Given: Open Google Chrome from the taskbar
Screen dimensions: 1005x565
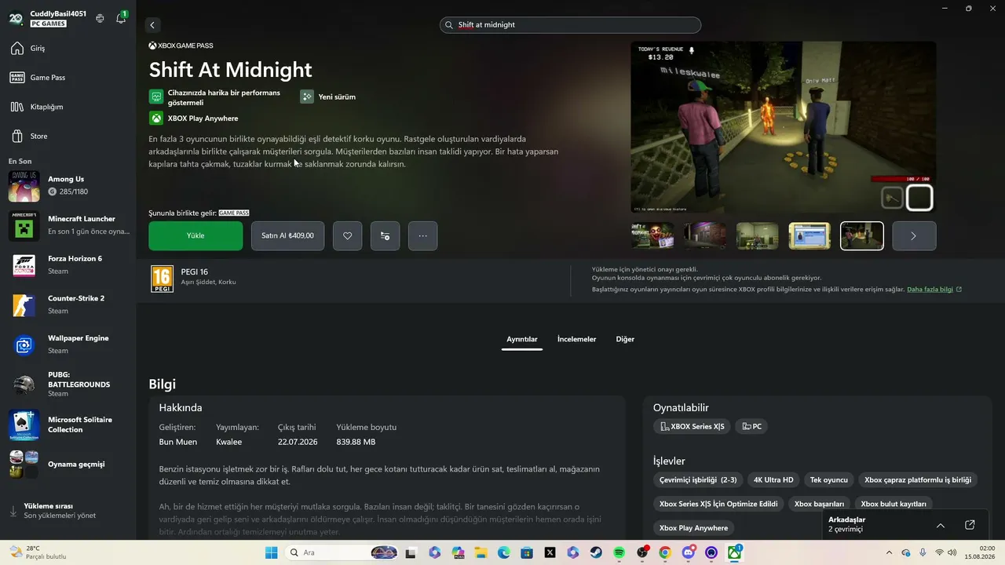Looking at the screenshot, I should (665, 552).
